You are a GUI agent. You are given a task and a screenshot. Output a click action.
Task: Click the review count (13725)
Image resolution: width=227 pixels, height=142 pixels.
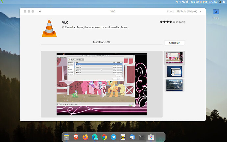[181, 22]
